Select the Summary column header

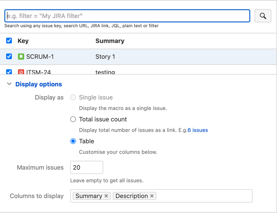[x=110, y=41]
